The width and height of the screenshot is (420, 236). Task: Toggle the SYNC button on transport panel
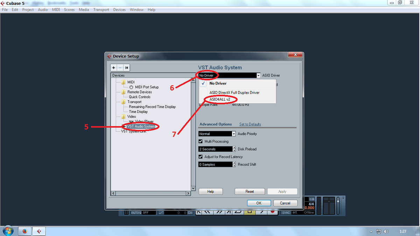click(x=286, y=213)
